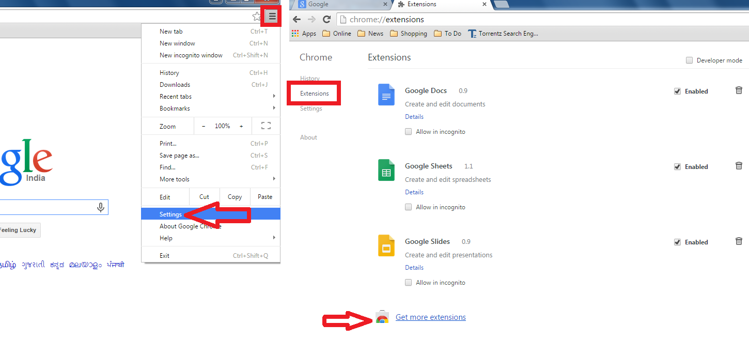Disable the Enabled checkbox for Google Sheets
The height and width of the screenshot is (340, 749).
[x=677, y=166]
